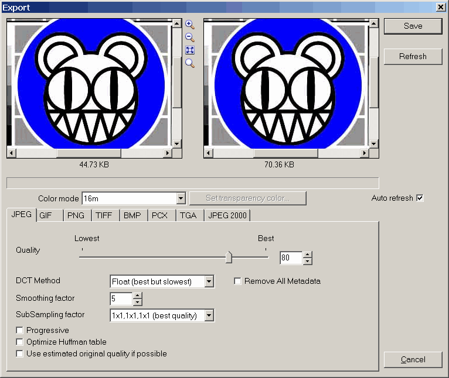This screenshot has height=378, width=449.
Task: Click the Save button
Action: (x=413, y=26)
